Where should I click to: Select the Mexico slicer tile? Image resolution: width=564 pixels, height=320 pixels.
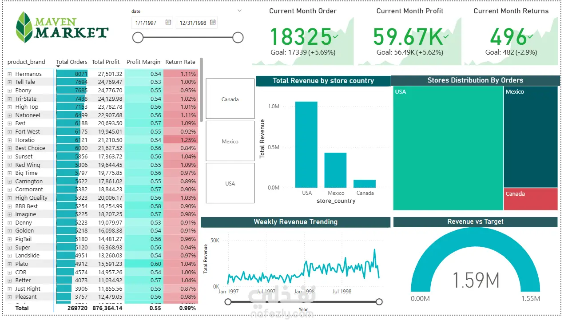coord(230,141)
